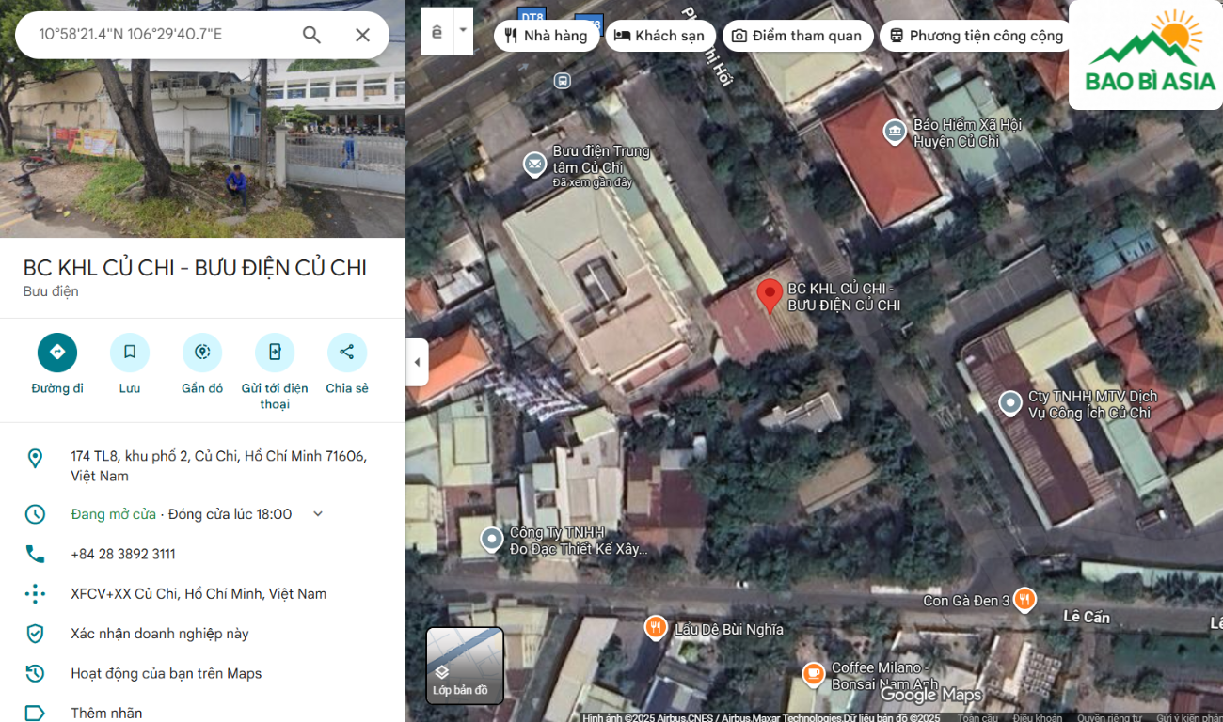
Task: Open the keyboard input tools dropdown arrow
Action: pos(462,31)
